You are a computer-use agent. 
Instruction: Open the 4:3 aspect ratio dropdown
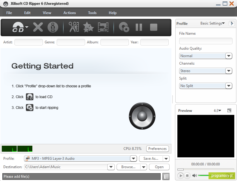click(x=217, y=111)
